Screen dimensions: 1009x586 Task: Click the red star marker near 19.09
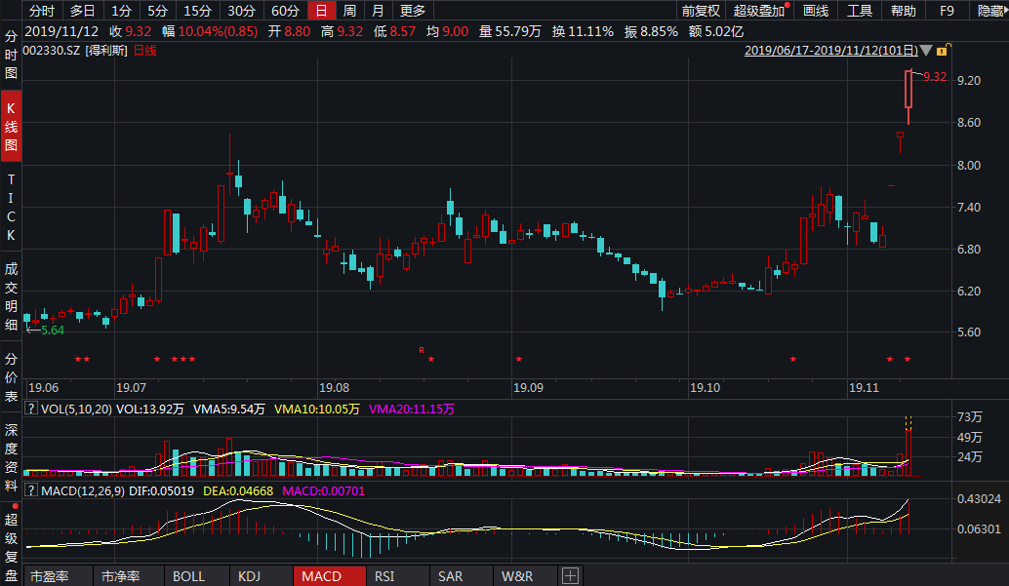pyautogui.click(x=519, y=359)
